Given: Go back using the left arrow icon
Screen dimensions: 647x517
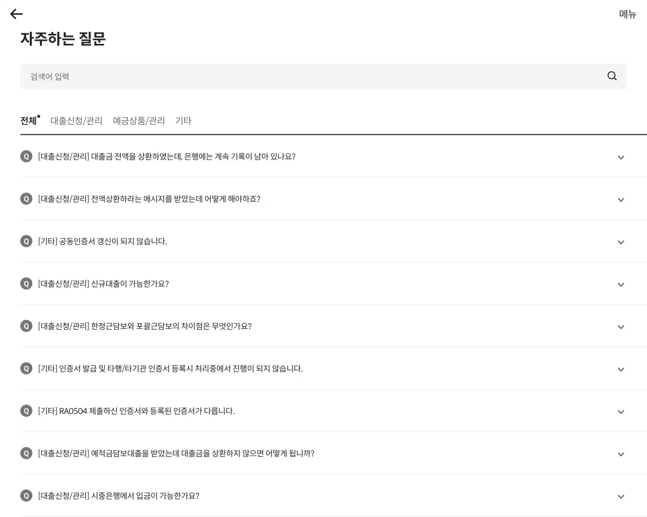Looking at the screenshot, I should point(17,14).
